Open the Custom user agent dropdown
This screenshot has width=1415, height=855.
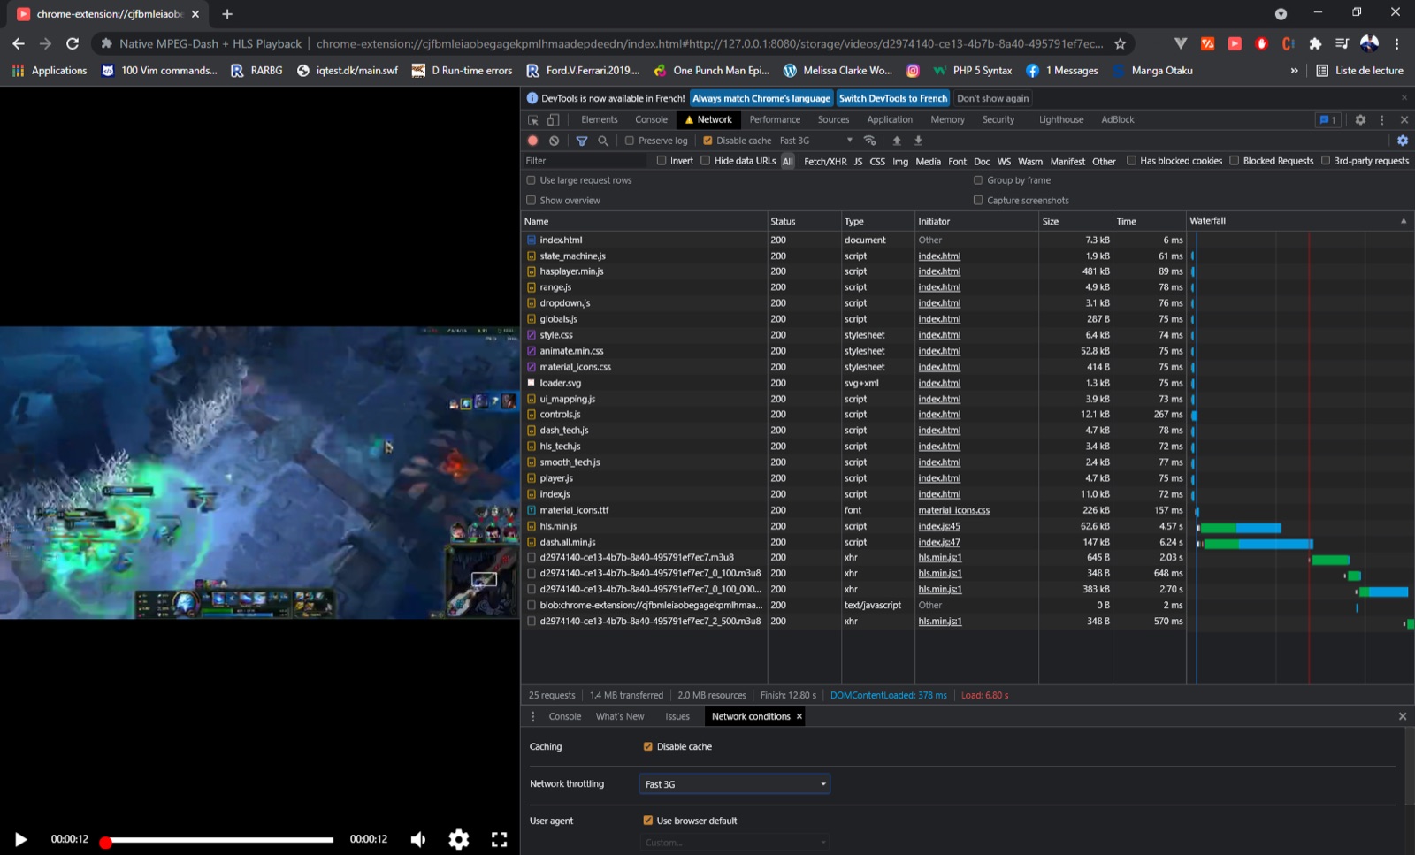click(x=735, y=843)
